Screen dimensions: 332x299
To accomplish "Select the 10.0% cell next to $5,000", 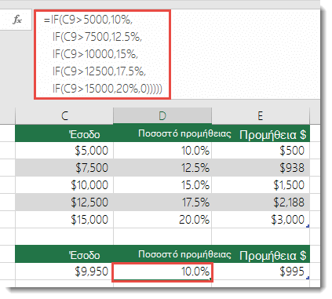I will (x=162, y=151).
